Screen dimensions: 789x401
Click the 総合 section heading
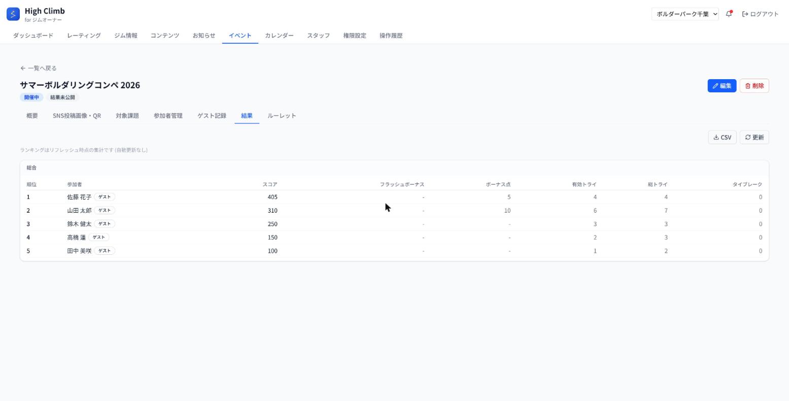31,168
